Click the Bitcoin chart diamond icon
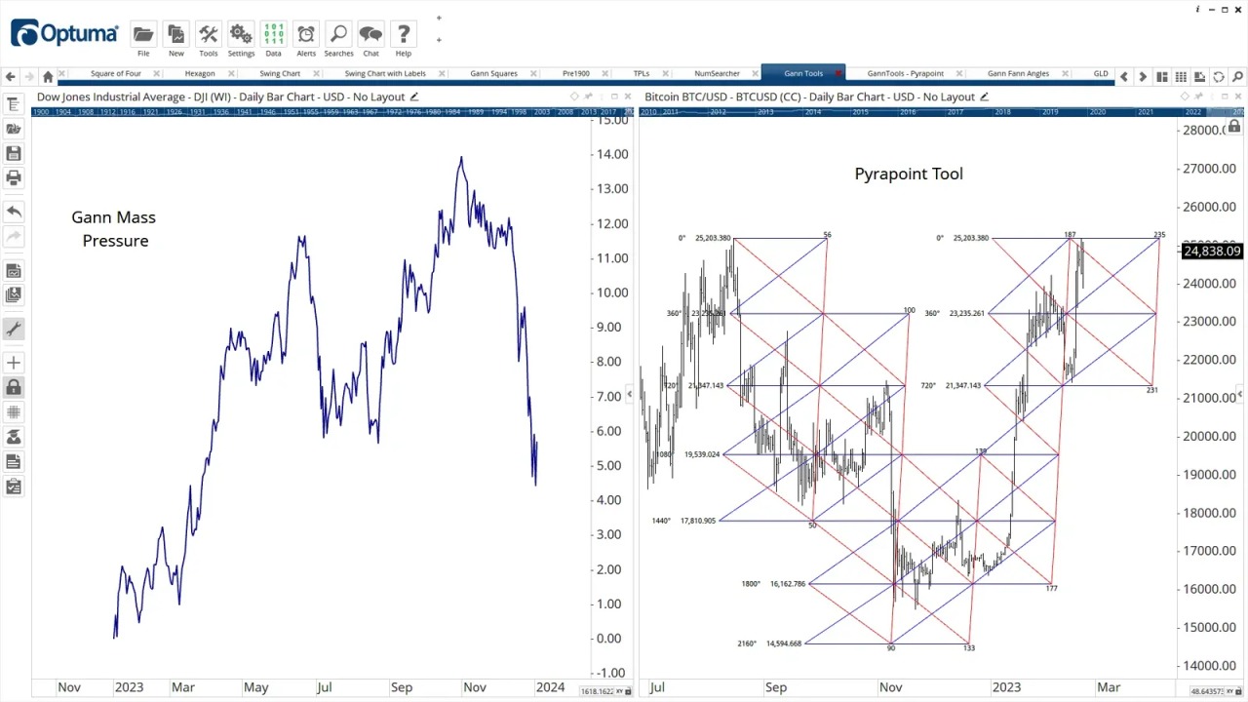1248x702 pixels. [1183, 97]
